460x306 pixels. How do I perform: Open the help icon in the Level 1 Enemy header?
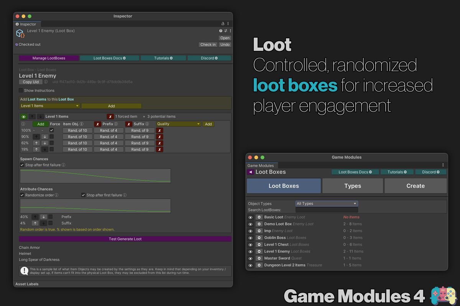[221, 31]
